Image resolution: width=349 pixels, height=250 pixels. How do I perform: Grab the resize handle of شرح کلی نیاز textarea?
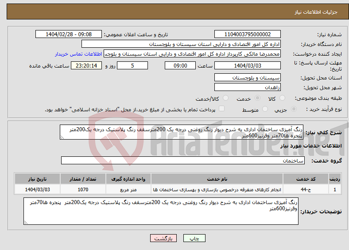click(62, 137)
